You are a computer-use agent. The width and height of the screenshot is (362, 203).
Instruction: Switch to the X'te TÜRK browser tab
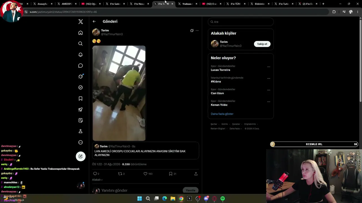tap(236, 4)
